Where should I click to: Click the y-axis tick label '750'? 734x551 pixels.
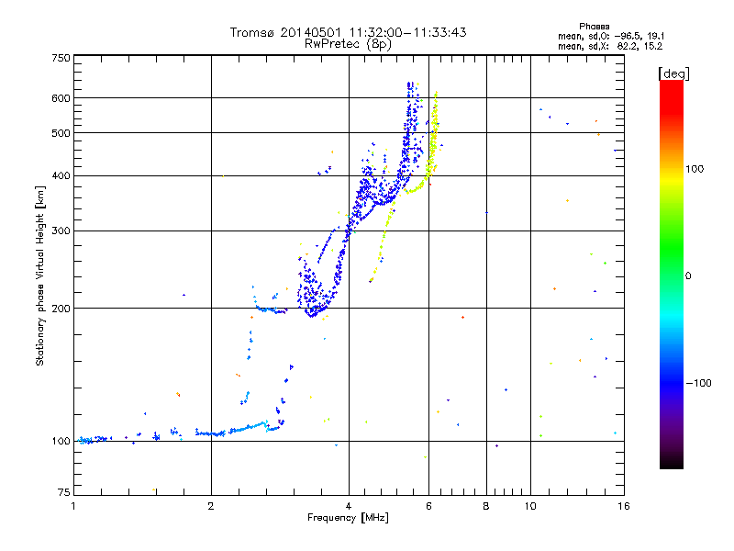61,58
